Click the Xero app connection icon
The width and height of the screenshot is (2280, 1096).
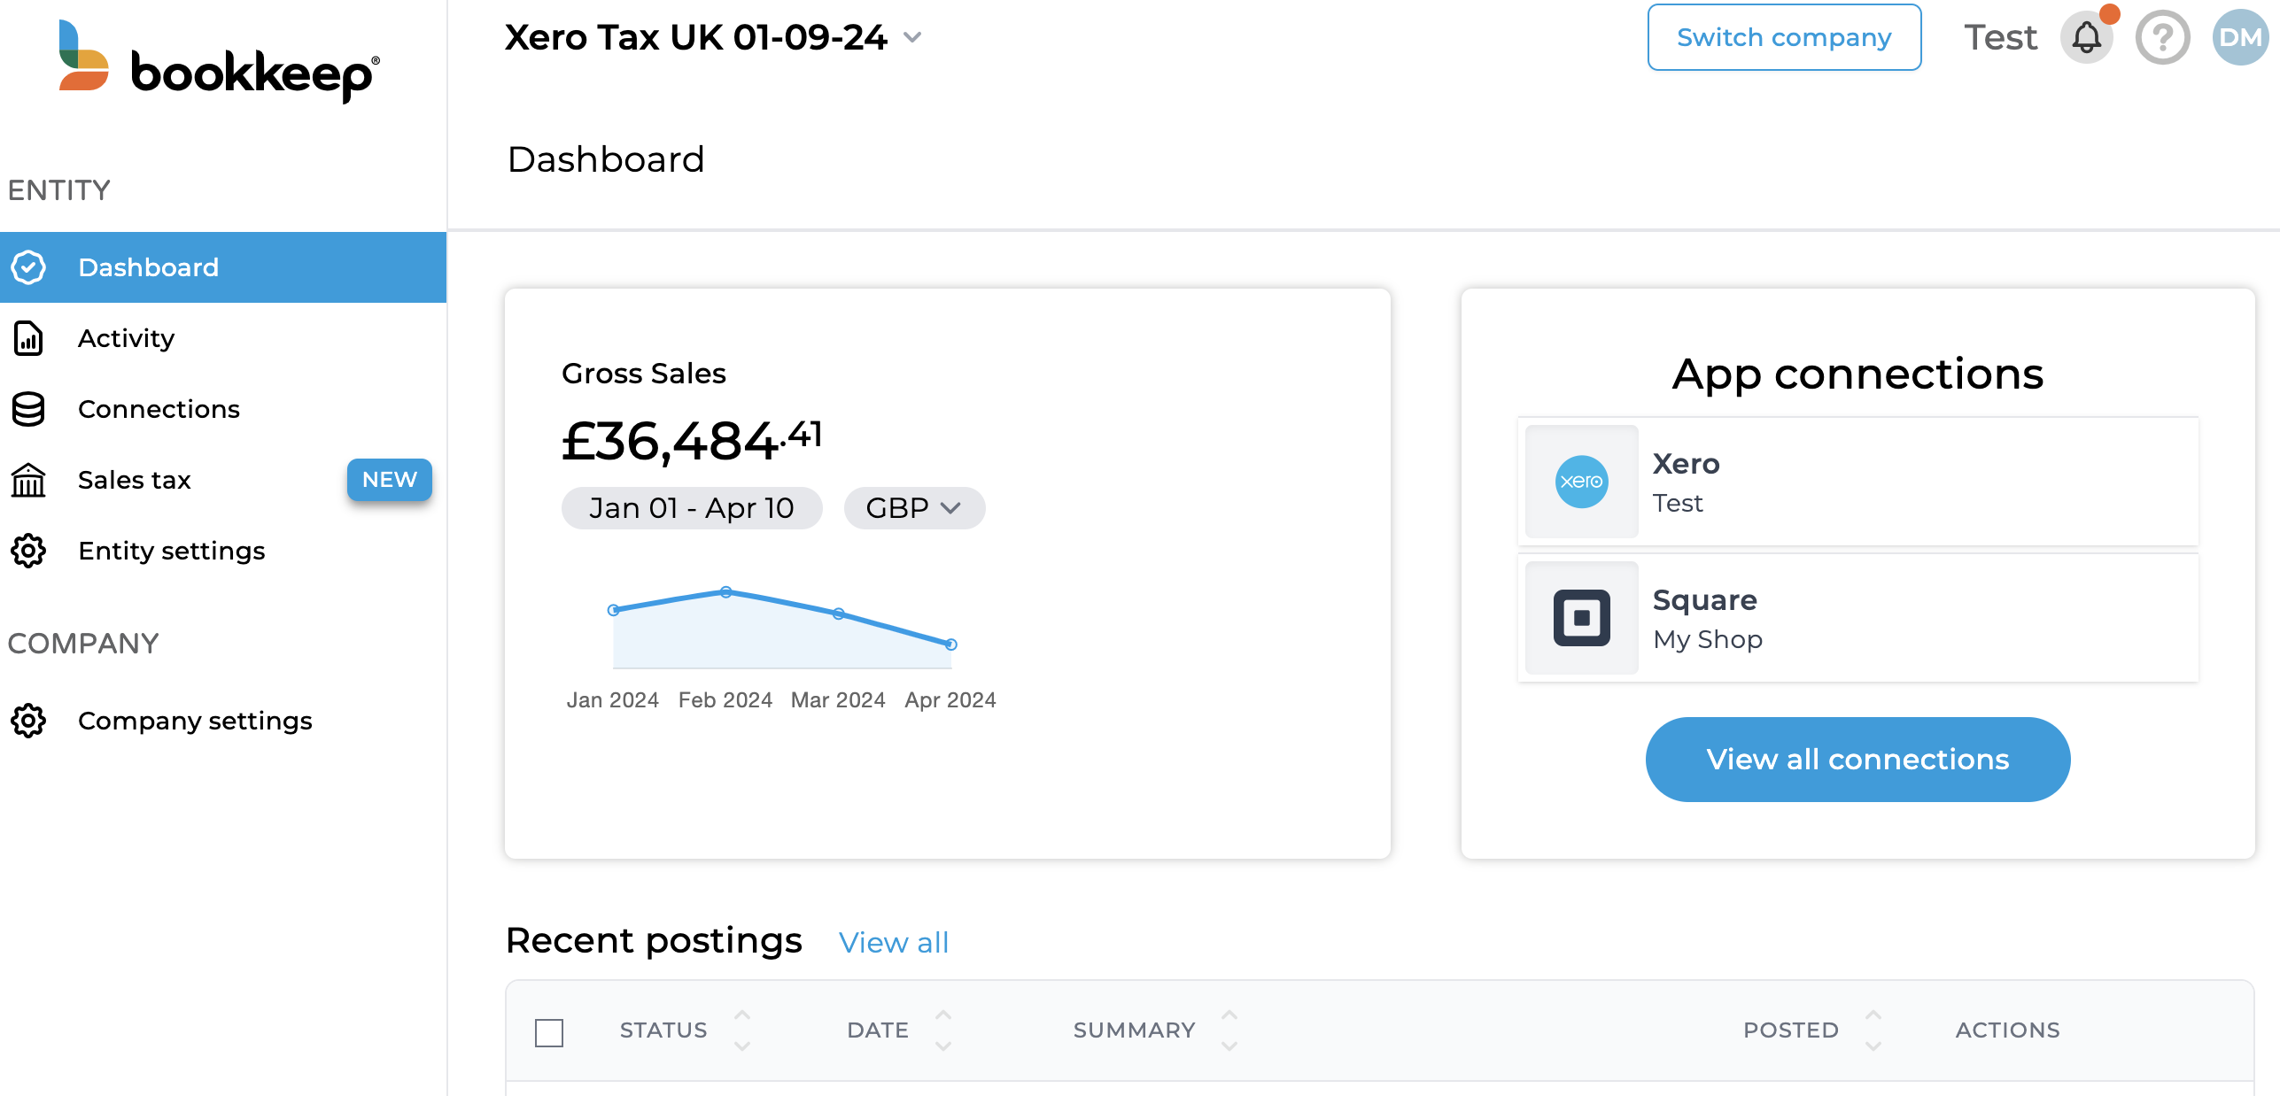[x=1580, y=481]
